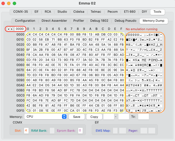Switch to the ETI 660 tab
Screen dimensions: 175x141
(130, 12)
